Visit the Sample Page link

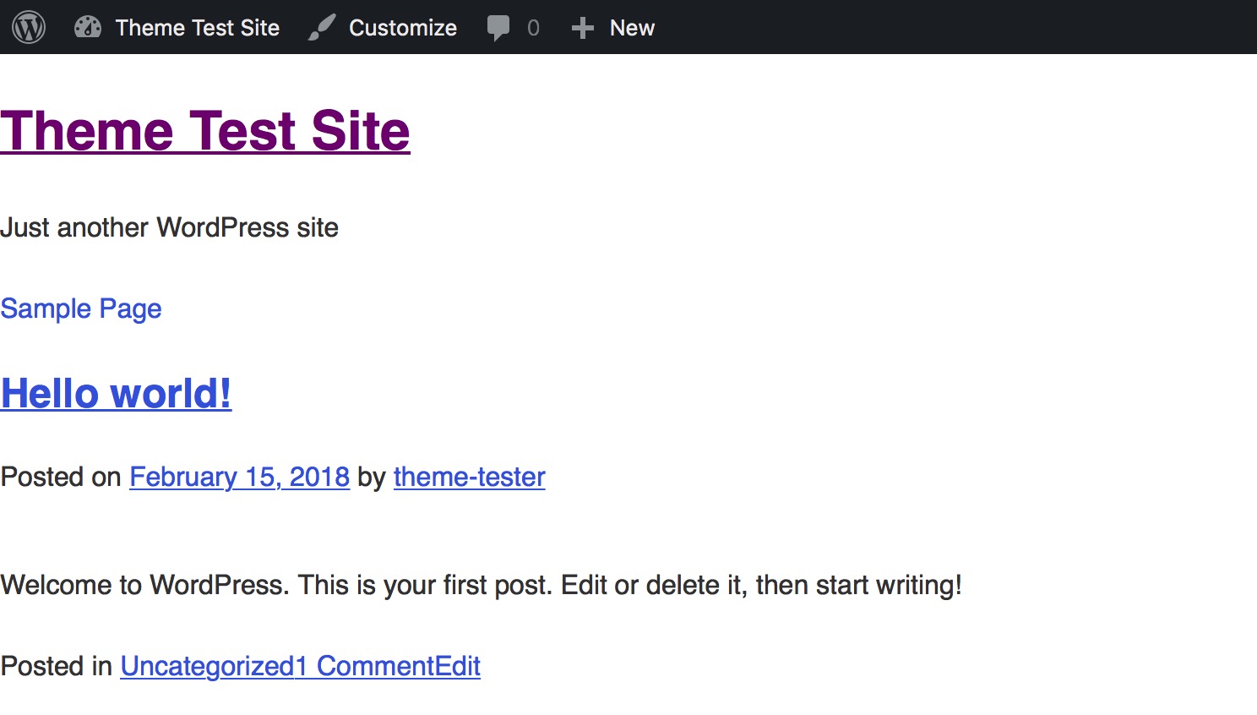click(81, 308)
